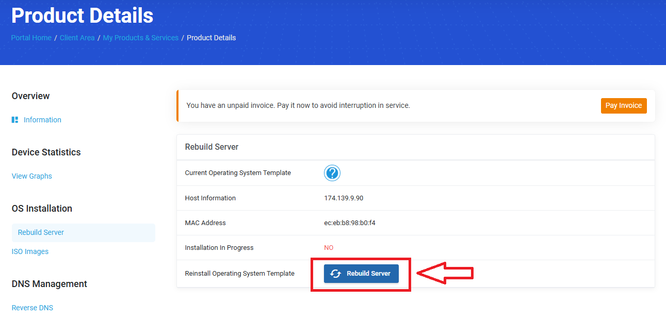Click the circular arrows icon on Rebuild button
The height and width of the screenshot is (317, 666).
pos(335,274)
